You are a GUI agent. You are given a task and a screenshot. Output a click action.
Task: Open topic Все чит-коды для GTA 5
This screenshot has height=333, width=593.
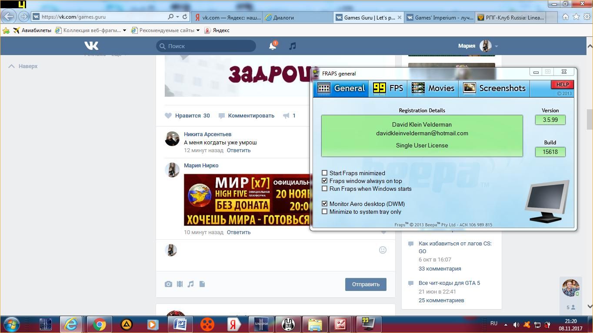[x=449, y=283]
